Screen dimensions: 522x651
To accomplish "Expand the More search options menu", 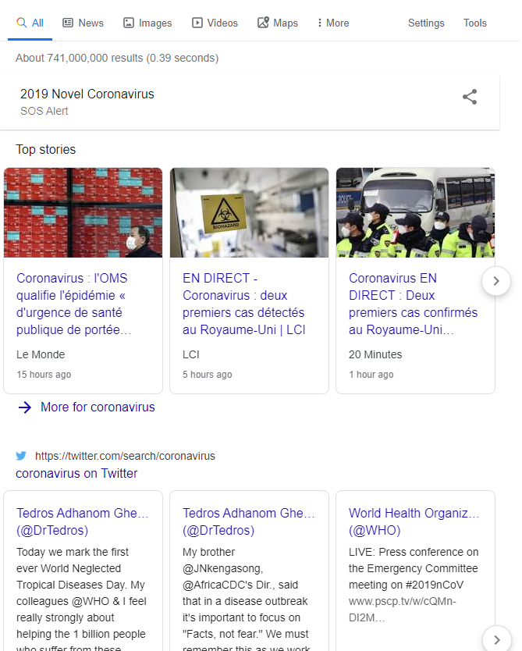I will coord(333,23).
